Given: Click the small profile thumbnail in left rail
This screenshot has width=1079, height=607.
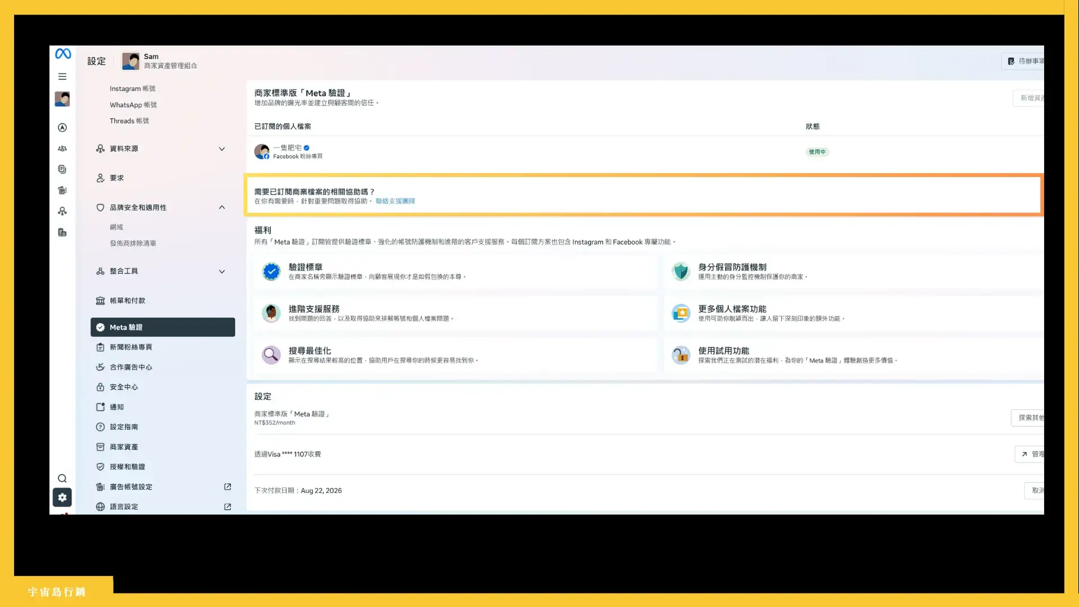Looking at the screenshot, I should coord(62,99).
